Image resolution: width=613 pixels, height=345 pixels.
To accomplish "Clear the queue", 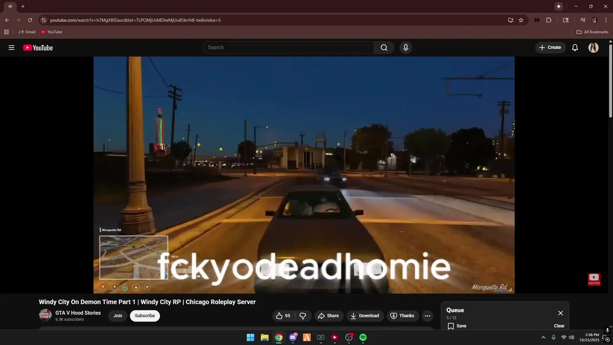I will point(559,326).
